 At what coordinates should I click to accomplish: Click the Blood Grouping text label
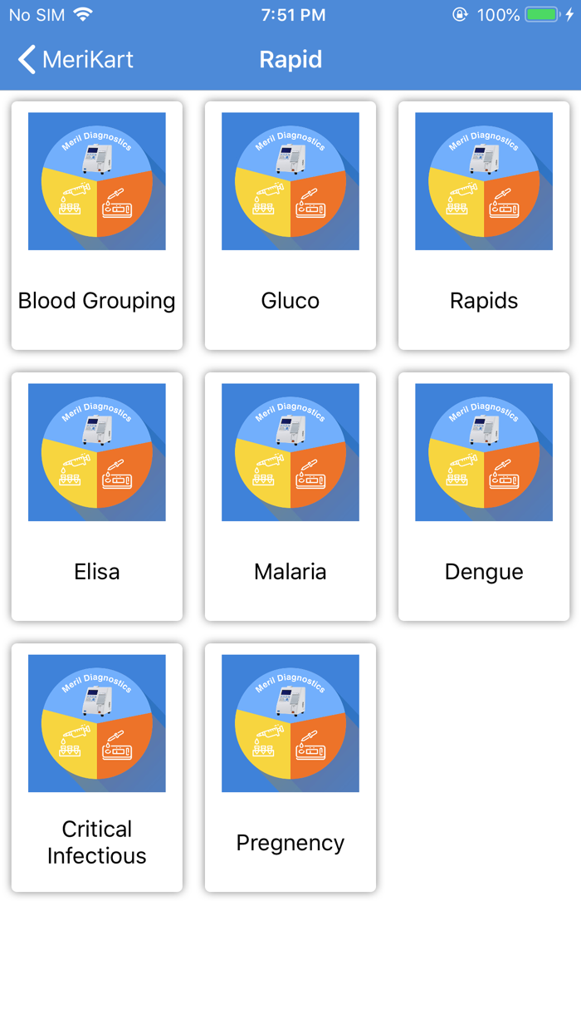pyautogui.click(x=97, y=301)
